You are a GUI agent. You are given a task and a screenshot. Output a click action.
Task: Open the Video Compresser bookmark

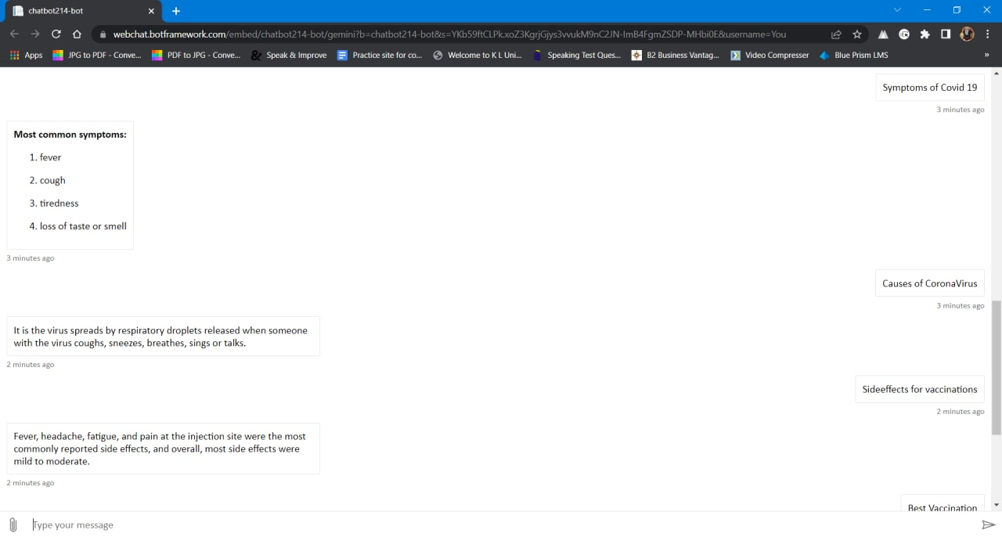point(770,55)
